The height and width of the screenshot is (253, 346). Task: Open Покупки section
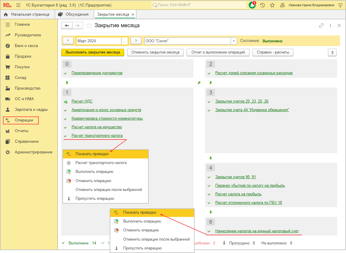tap(22, 67)
